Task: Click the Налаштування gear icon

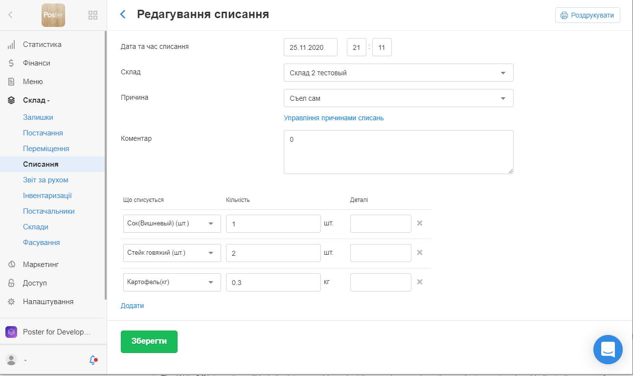Action: [11, 302]
